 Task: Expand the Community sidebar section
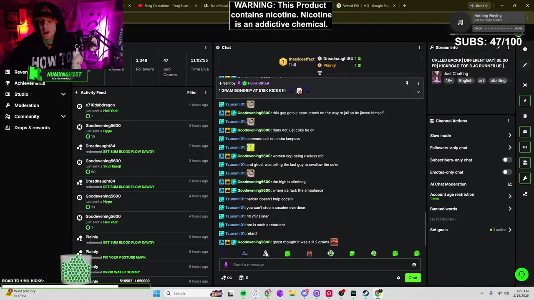(63, 117)
